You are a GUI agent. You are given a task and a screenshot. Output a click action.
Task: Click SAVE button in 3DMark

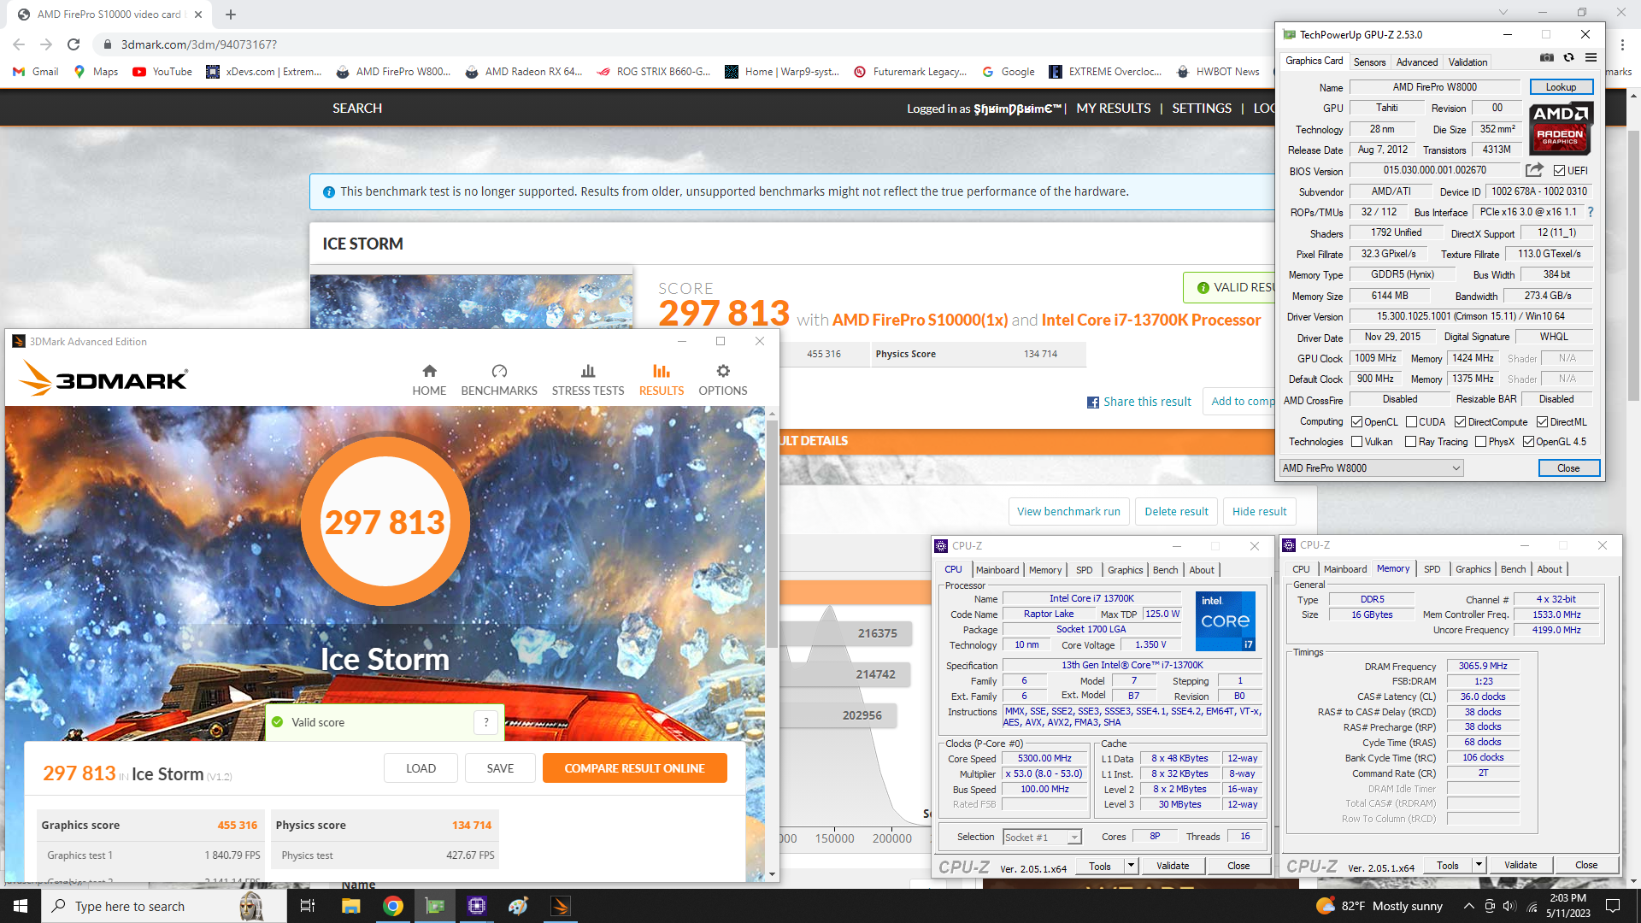click(500, 768)
